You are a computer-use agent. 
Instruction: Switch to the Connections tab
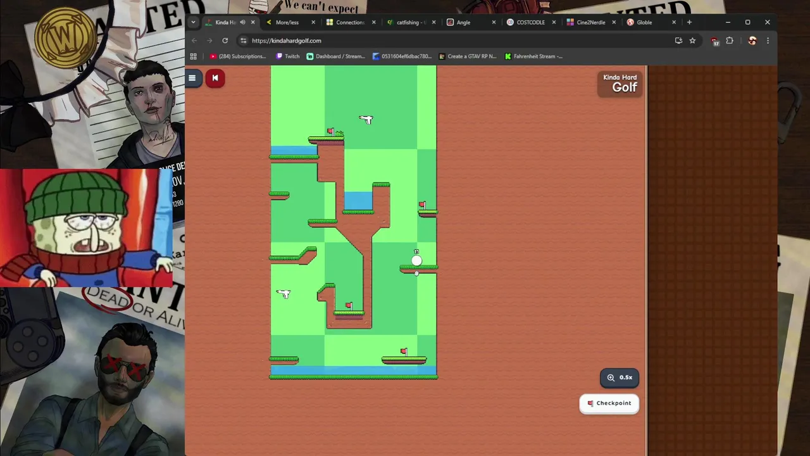click(349, 22)
